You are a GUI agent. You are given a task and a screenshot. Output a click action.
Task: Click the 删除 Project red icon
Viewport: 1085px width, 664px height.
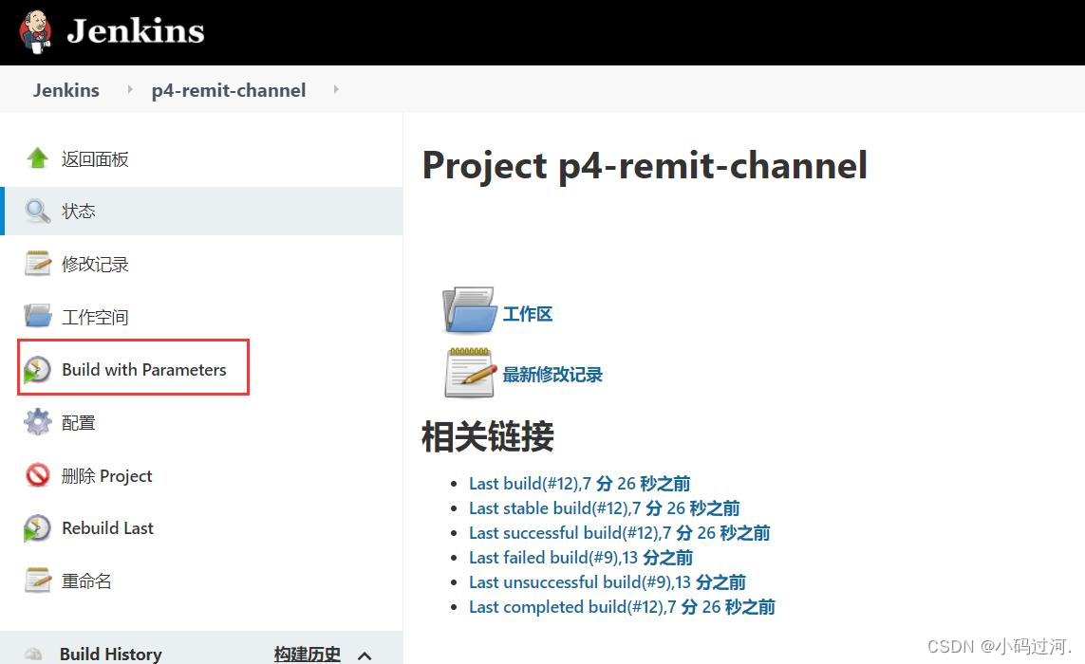point(36,474)
